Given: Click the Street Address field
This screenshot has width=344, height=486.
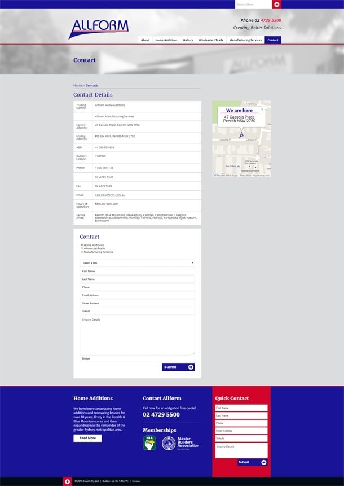Looking at the screenshot, I should click(x=137, y=303).
